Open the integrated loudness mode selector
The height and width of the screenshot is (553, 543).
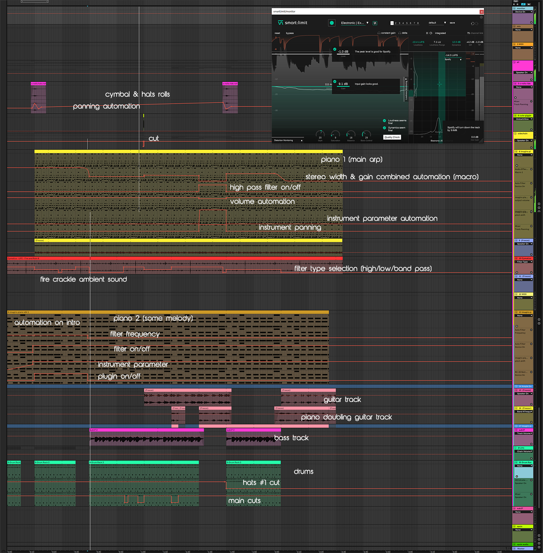point(440,33)
